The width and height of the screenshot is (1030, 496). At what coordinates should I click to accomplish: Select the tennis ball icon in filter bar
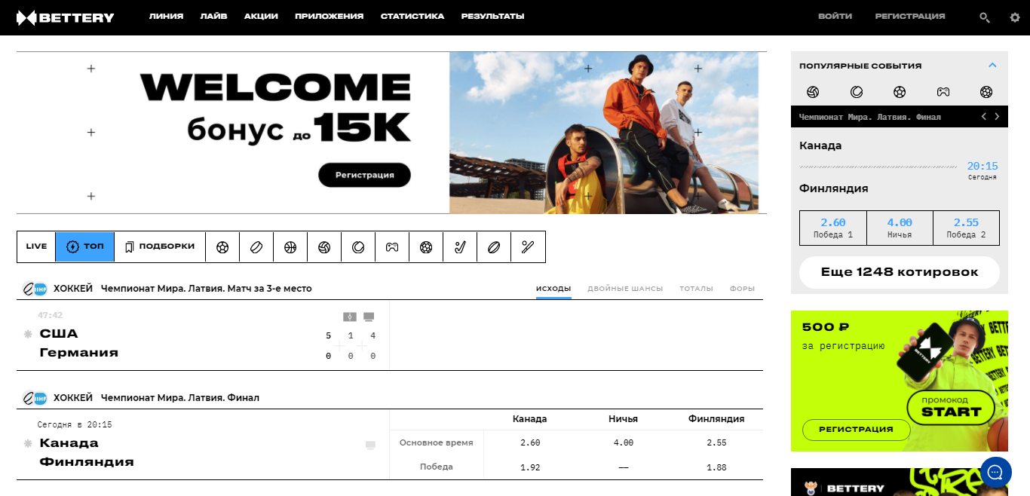click(358, 246)
